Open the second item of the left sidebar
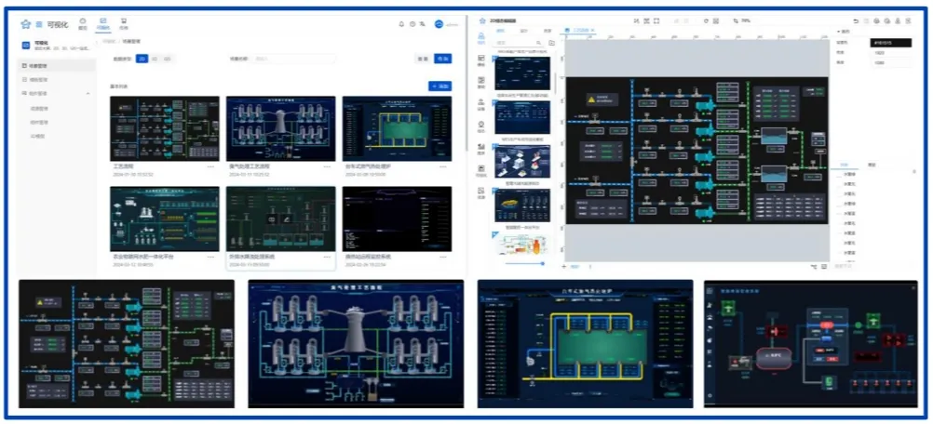This screenshot has height=424, width=933. (x=57, y=79)
